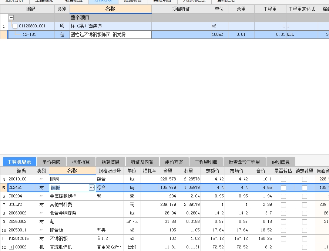Check 锁定数量 for 交流弧焊机 row

coord(305,247)
